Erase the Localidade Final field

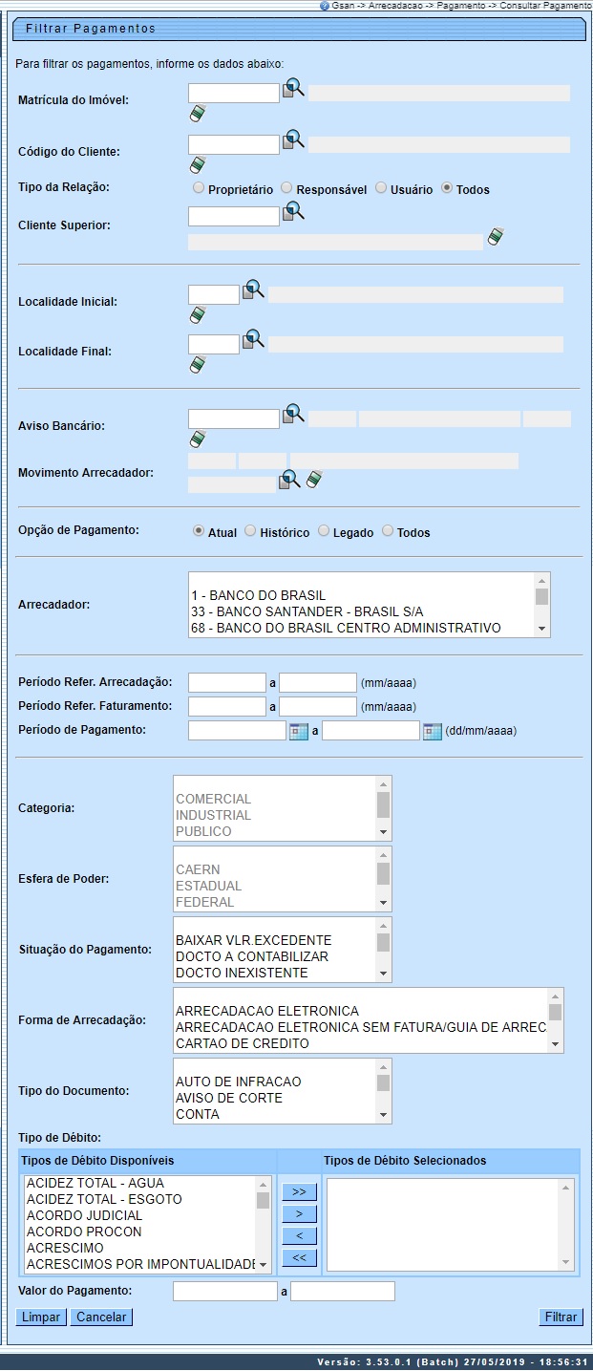(198, 364)
